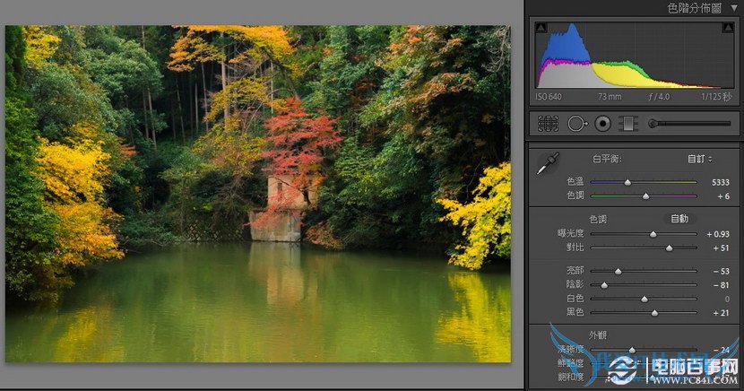The width and height of the screenshot is (744, 391).
Task: Click the 白平衡: label text
Action: 607,159
